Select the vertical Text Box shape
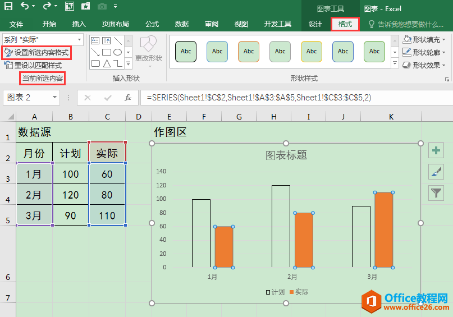This screenshot has height=317, width=453. 106,41
